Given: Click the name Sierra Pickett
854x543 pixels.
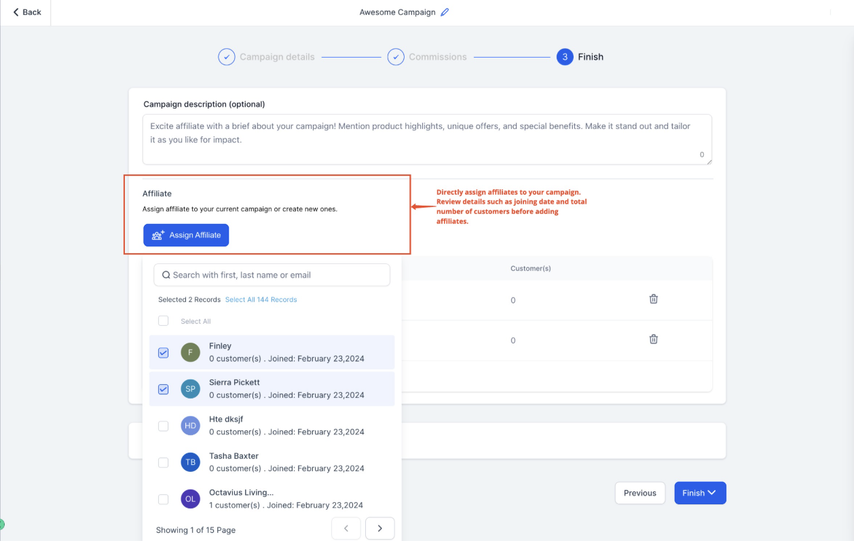Looking at the screenshot, I should 234,382.
